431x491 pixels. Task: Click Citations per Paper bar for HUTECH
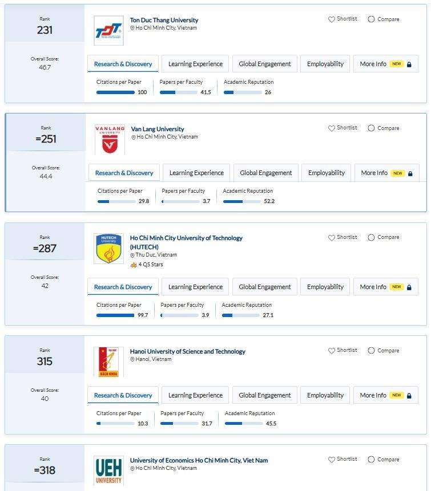115,315
